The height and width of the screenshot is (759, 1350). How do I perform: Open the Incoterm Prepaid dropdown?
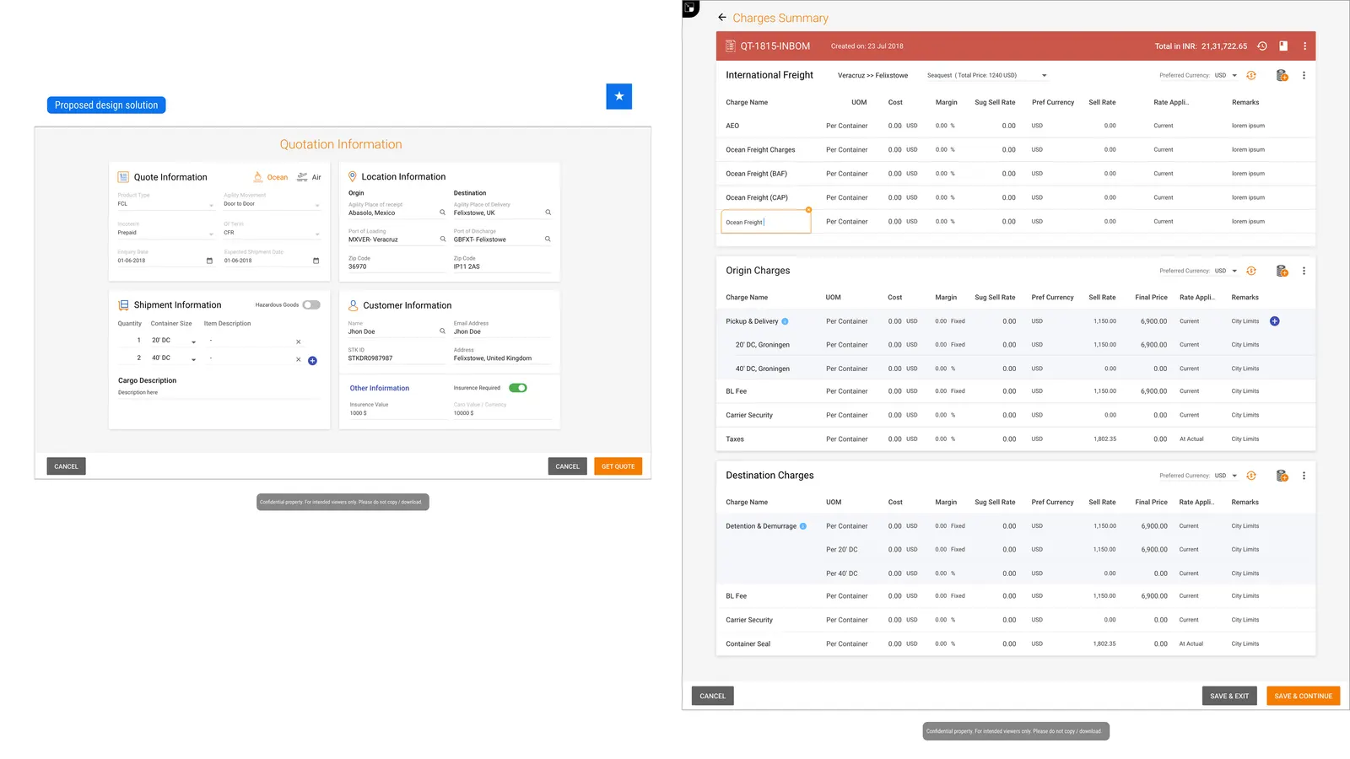point(166,233)
